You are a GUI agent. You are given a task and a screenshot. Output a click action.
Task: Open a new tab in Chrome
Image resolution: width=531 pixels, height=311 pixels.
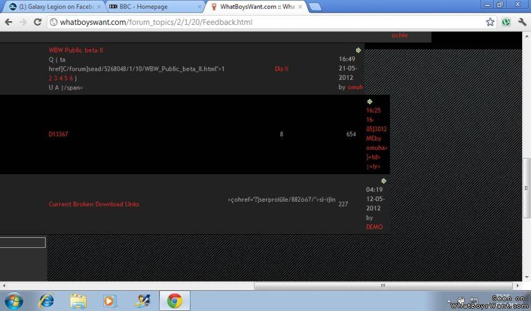coord(315,7)
